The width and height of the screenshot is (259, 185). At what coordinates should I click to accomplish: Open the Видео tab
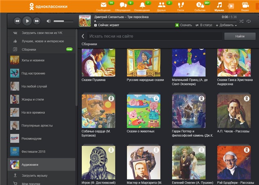click(x=245, y=6)
